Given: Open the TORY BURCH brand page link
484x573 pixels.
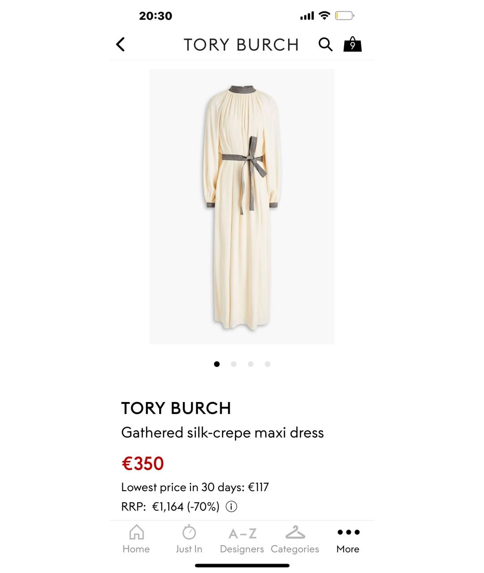Looking at the screenshot, I should 176,408.
